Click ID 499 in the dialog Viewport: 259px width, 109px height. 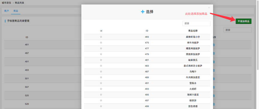(x=147, y=106)
